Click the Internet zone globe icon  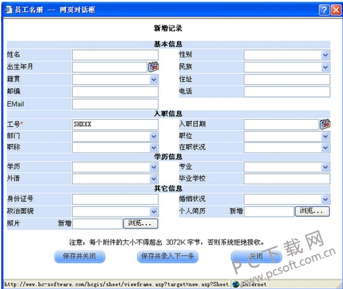[x=236, y=284]
